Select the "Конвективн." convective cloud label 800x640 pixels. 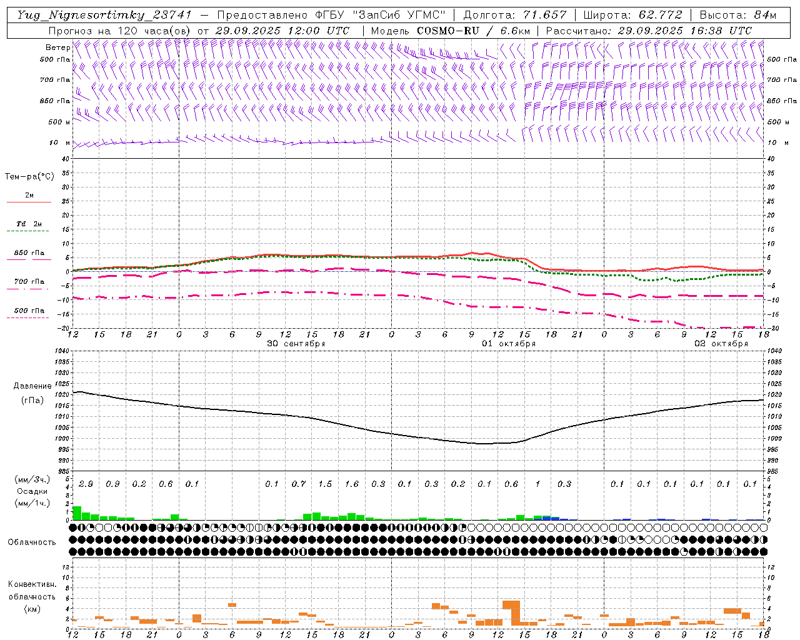[x=32, y=584]
